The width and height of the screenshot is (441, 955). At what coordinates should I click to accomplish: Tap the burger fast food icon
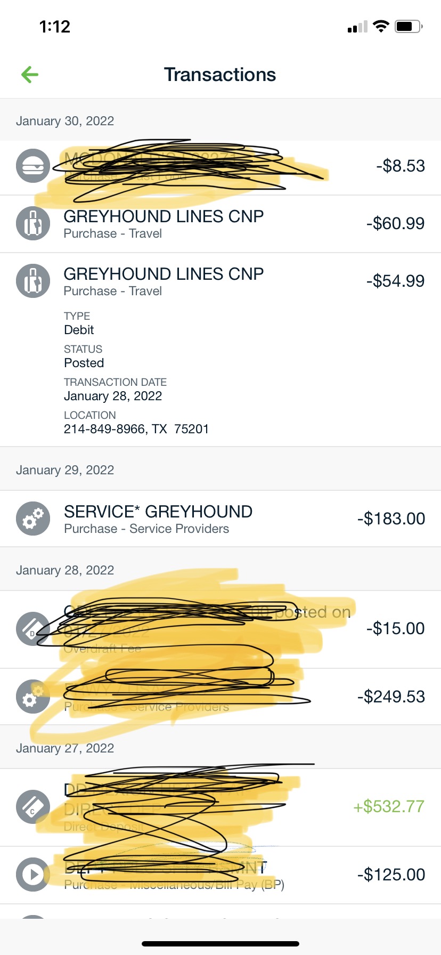(x=33, y=166)
